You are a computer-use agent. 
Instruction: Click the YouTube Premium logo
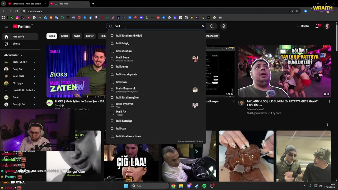[x=22, y=26]
